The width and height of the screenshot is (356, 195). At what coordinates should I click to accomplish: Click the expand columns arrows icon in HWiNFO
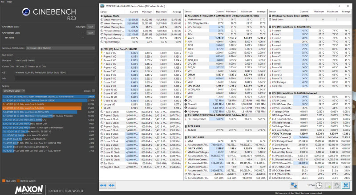pyautogui.click(x=103, y=186)
